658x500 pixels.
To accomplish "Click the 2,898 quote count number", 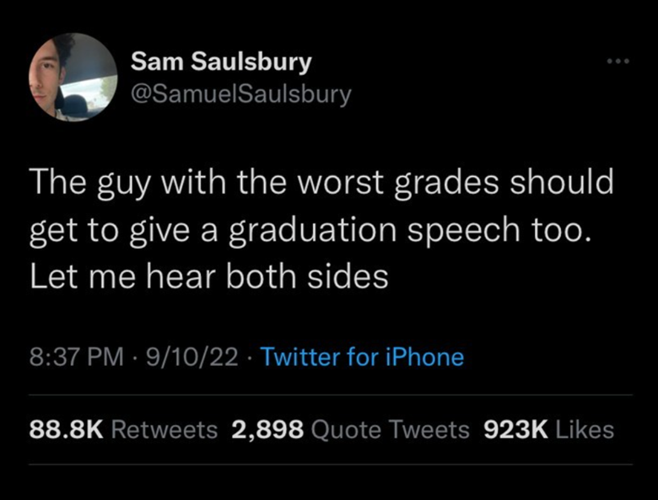I will pos(266,430).
